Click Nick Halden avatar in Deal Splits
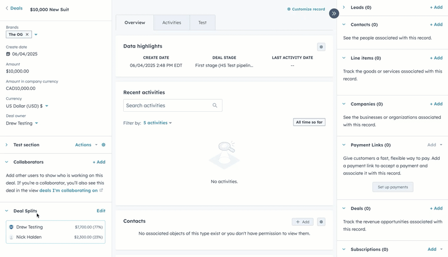The image size is (448, 257). click(11, 237)
